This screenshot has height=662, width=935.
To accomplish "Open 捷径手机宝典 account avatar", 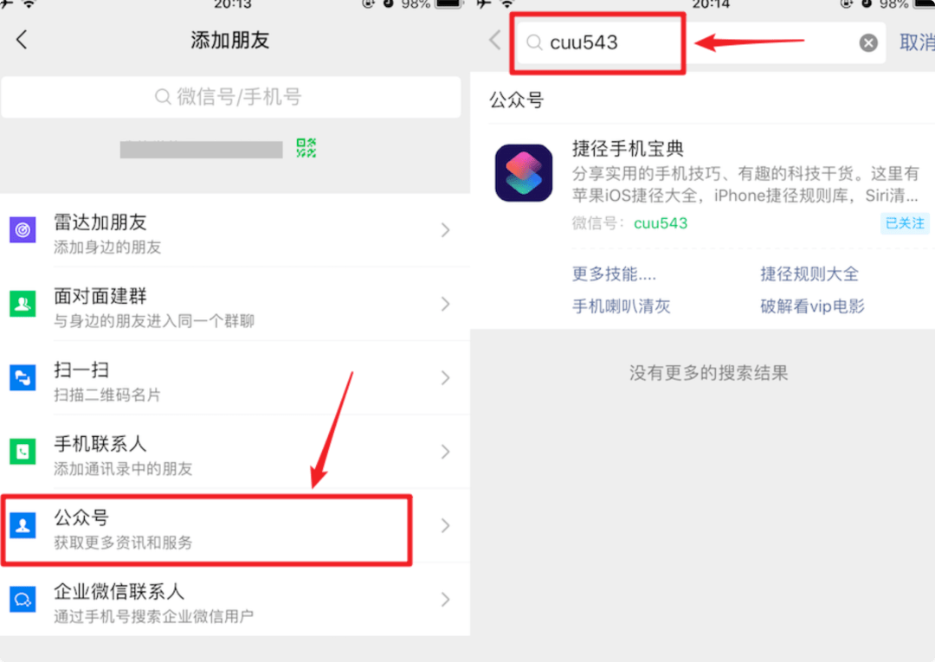I will tap(524, 173).
